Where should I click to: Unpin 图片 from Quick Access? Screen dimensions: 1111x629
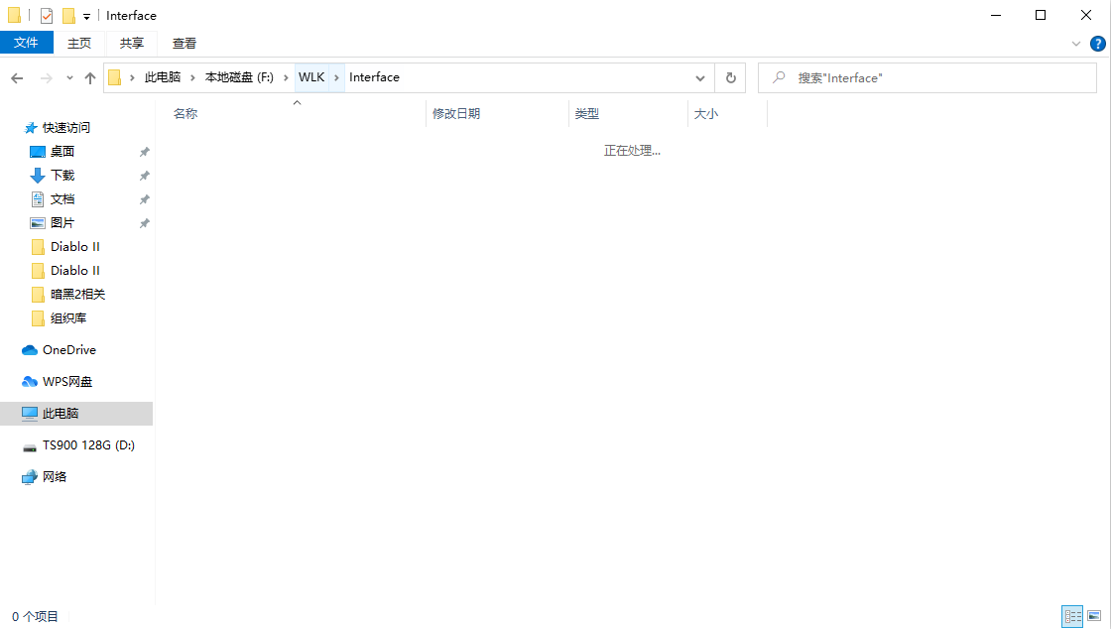point(144,222)
